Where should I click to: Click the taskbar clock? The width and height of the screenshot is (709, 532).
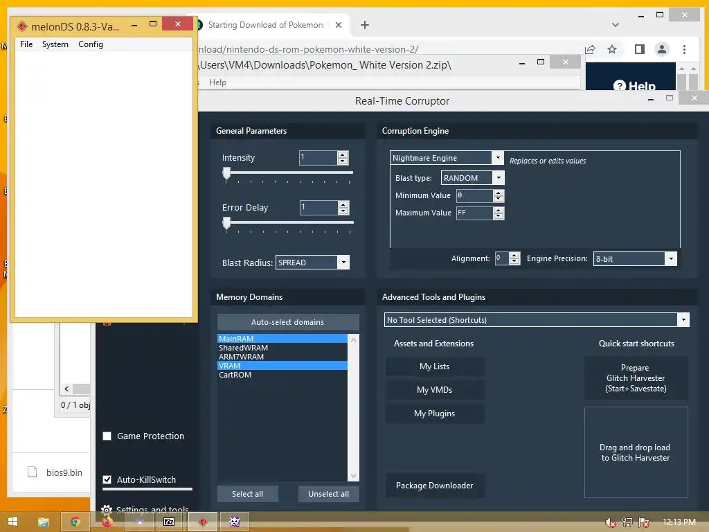(679, 522)
